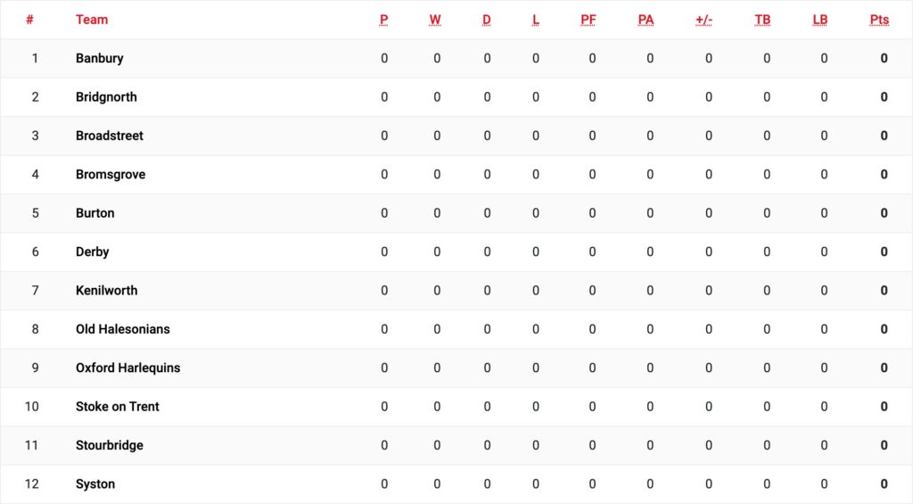
Task: Click the LB column header
Action: pos(820,20)
